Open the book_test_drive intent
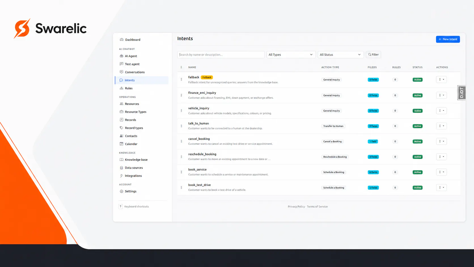Screen dimensions: 474x267 click(x=199, y=185)
